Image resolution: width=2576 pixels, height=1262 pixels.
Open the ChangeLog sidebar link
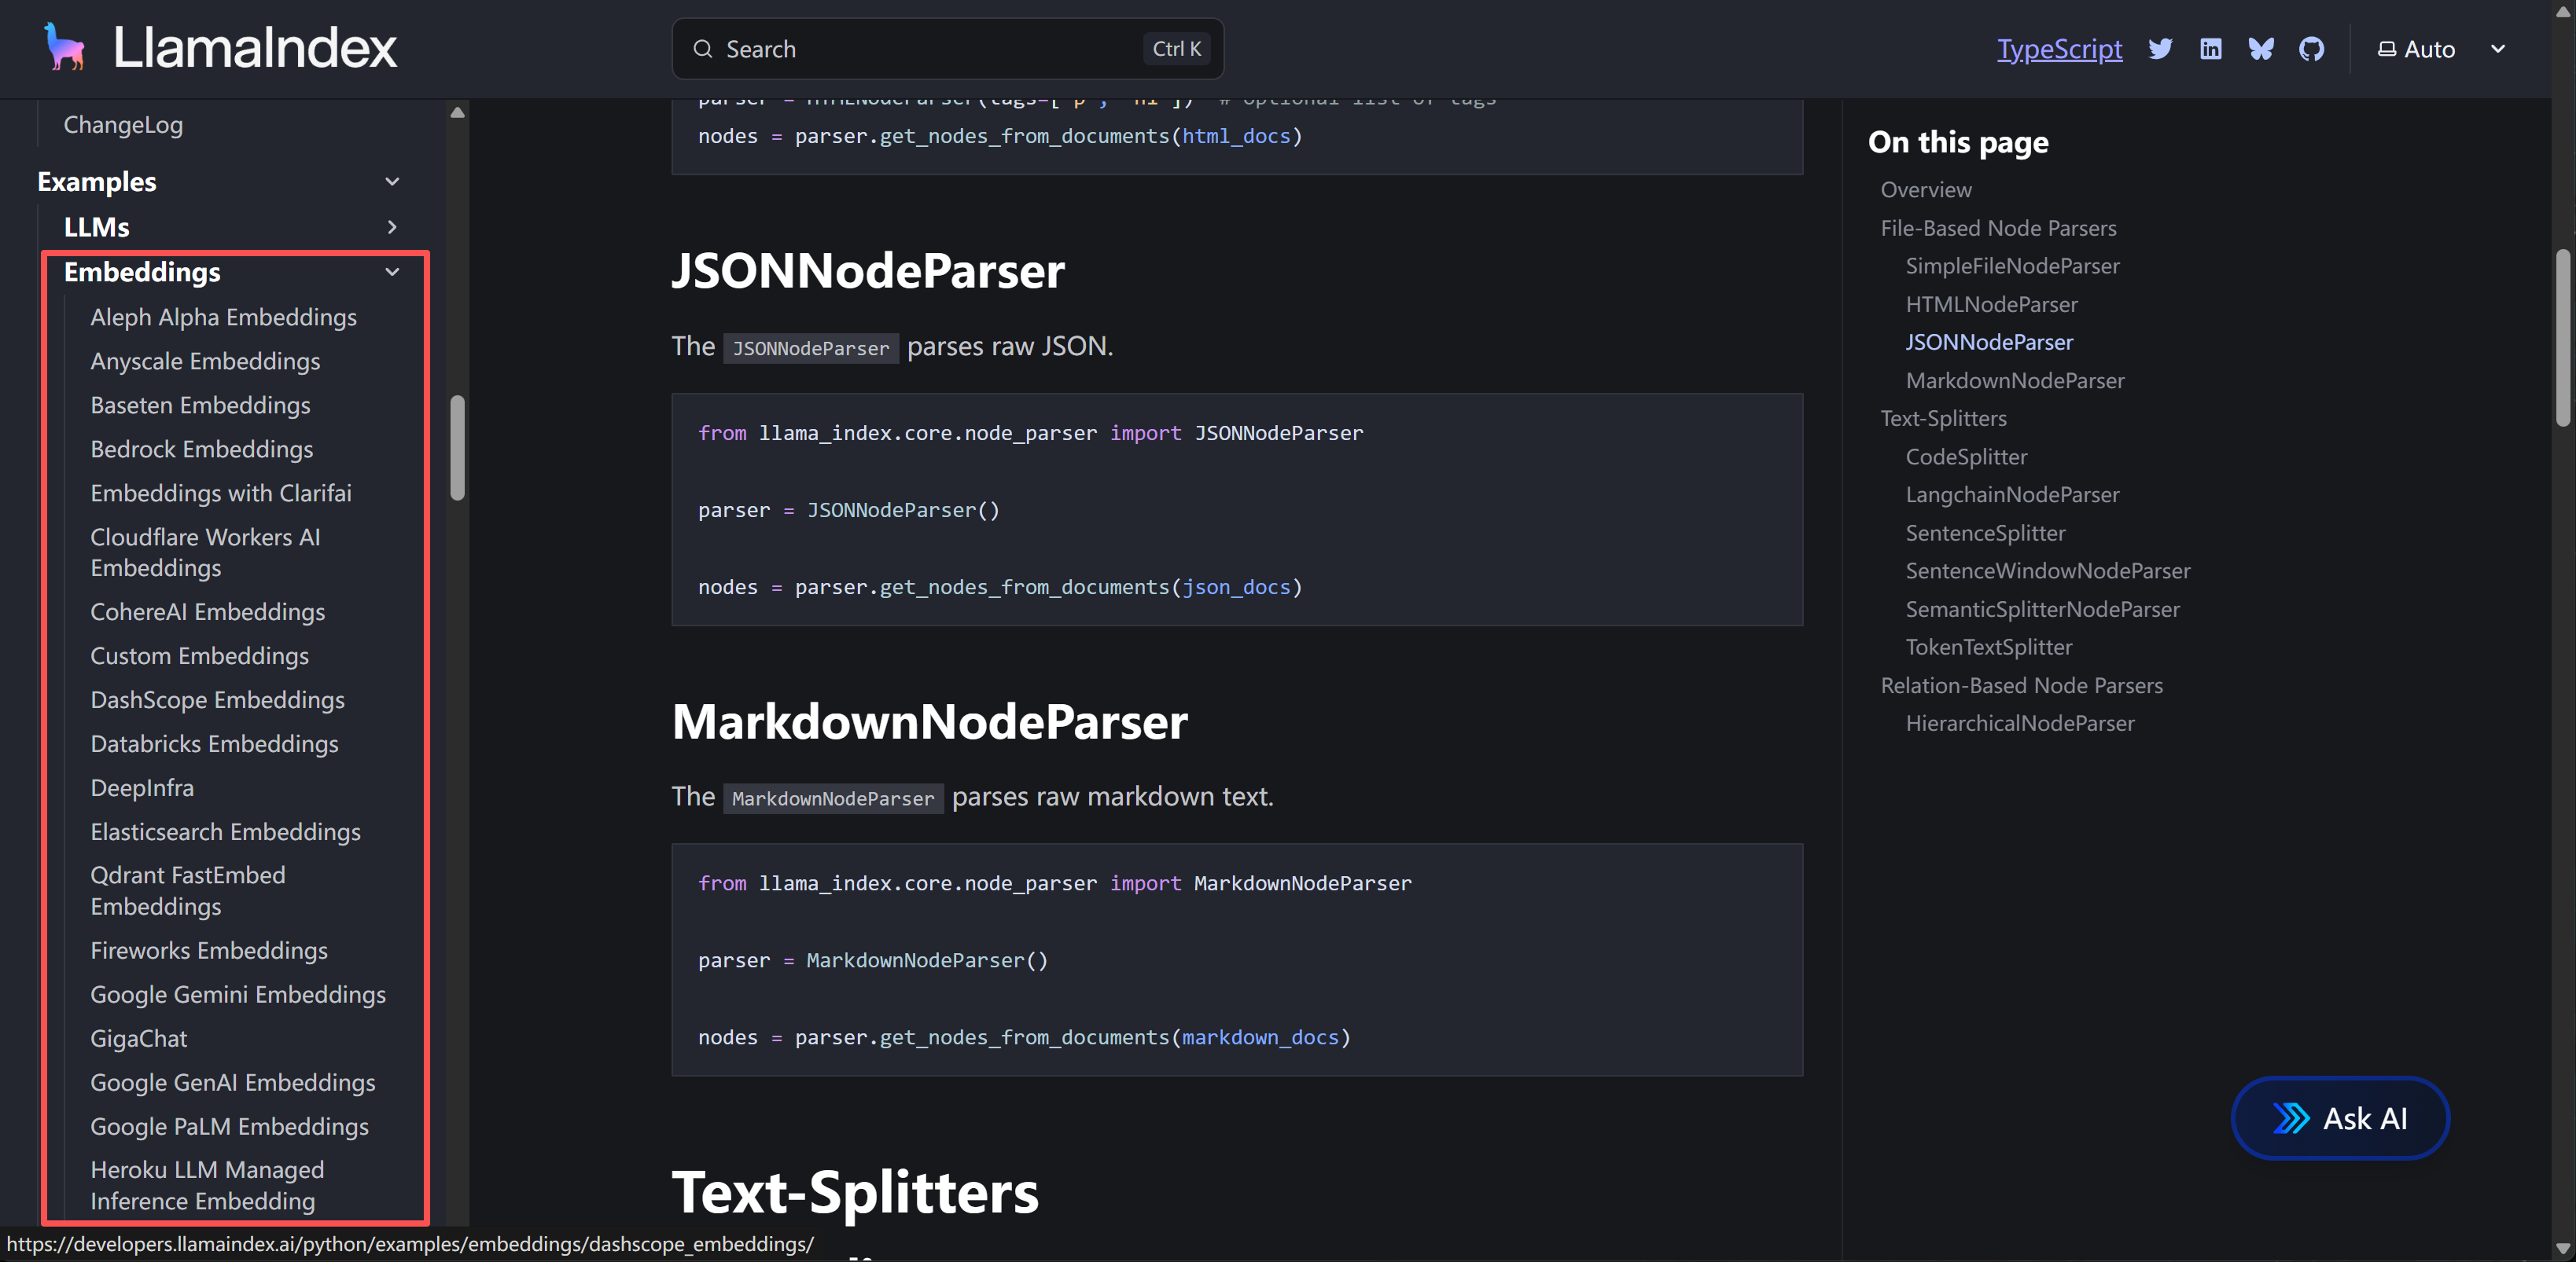tap(123, 125)
